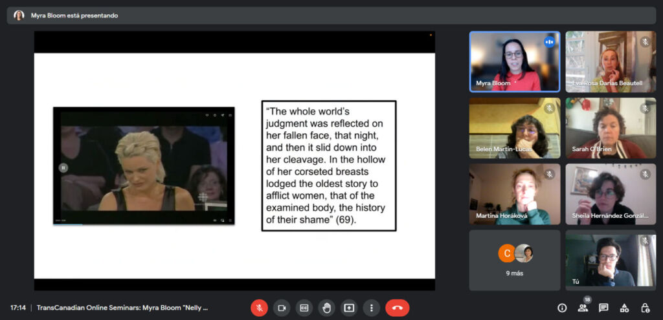Image resolution: width=663 pixels, height=320 pixels.
Task: Click the TransCanadian Online Seminars meeting title
Action: 122,308
